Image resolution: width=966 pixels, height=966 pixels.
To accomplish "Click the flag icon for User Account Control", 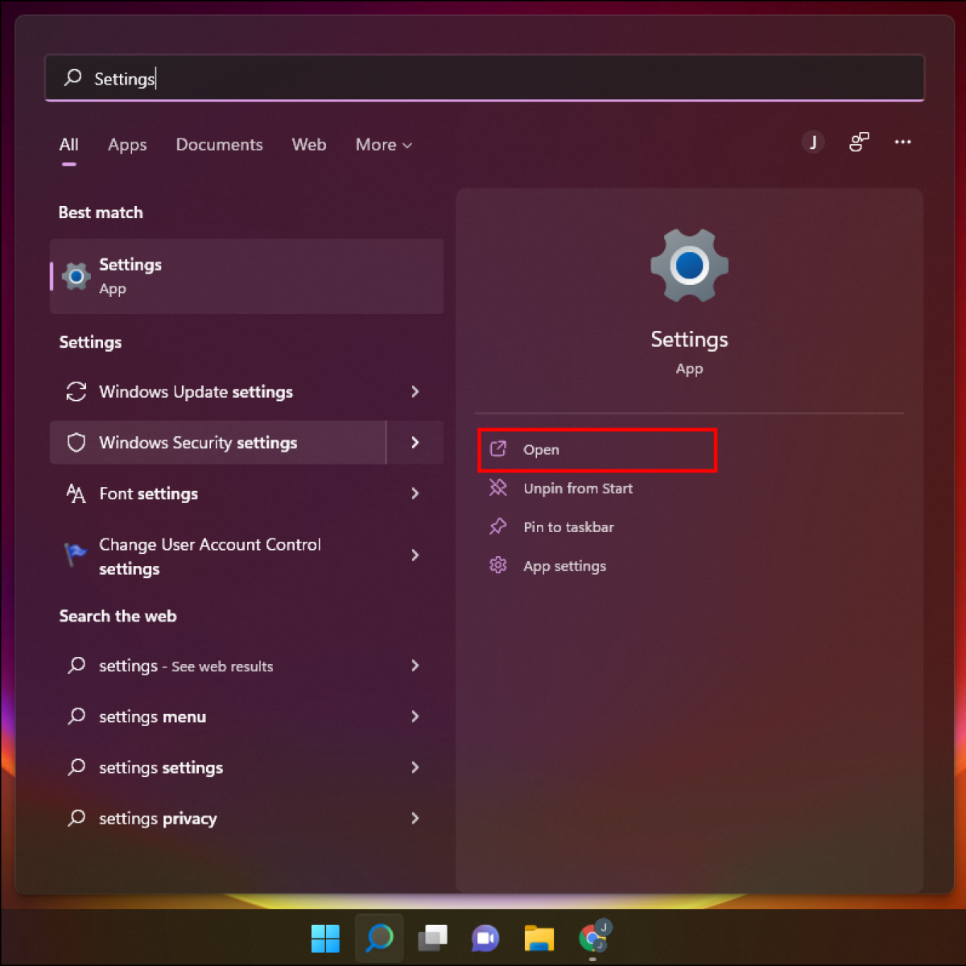I will click(75, 555).
